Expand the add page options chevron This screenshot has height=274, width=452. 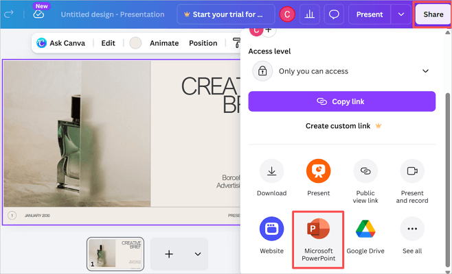click(x=198, y=254)
